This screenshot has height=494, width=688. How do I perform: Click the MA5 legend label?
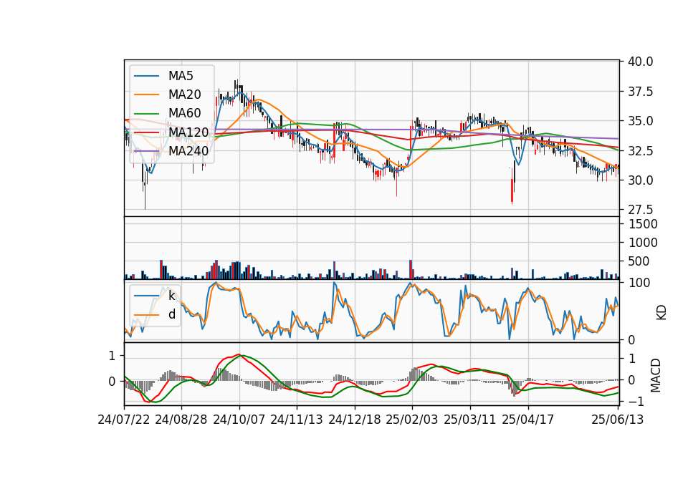[x=181, y=76]
